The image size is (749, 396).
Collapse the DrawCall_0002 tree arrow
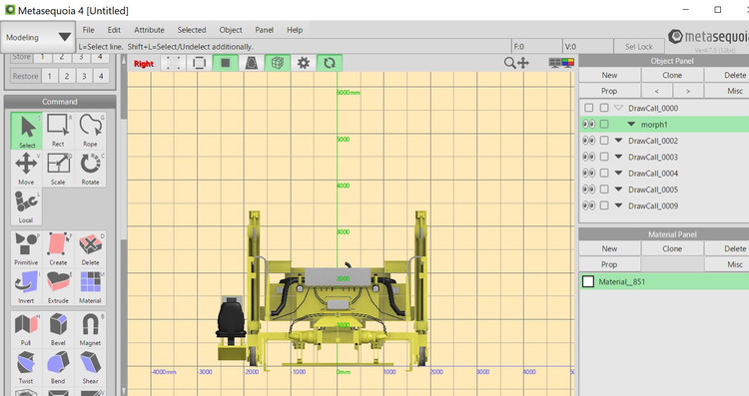click(618, 141)
